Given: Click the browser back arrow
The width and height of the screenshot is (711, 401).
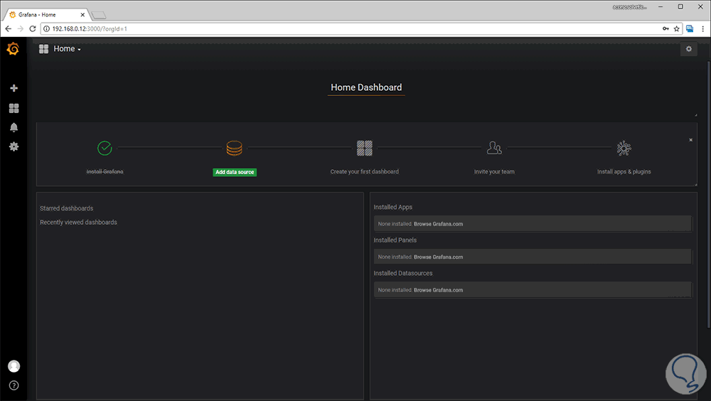Looking at the screenshot, I should (8, 28).
